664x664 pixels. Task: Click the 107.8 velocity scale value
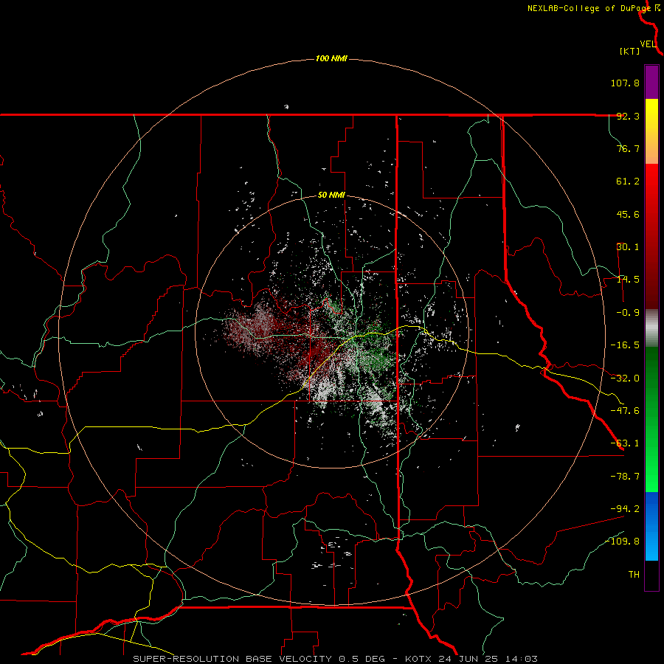625,83
